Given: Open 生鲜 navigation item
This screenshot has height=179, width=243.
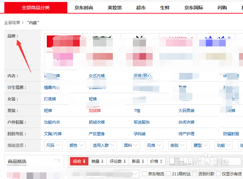Looking at the screenshot, I should (165, 8).
